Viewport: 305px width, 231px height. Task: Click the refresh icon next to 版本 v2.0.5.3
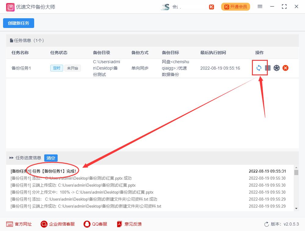(267, 224)
